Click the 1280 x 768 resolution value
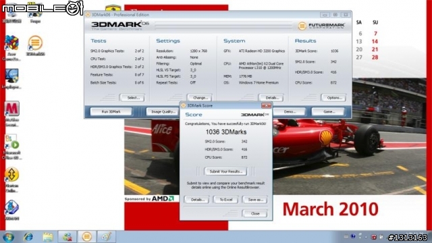The height and width of the screenshot is (243, 432). (x=198, y=51)
